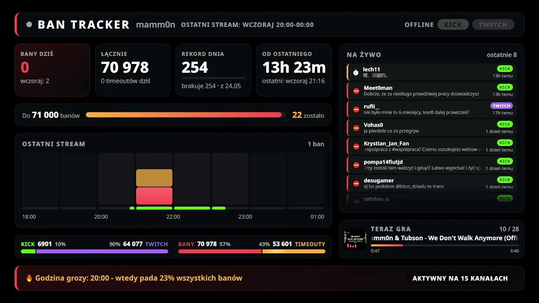Click the album cover thumbnail in TERAZ GRA

coord(355,239)
